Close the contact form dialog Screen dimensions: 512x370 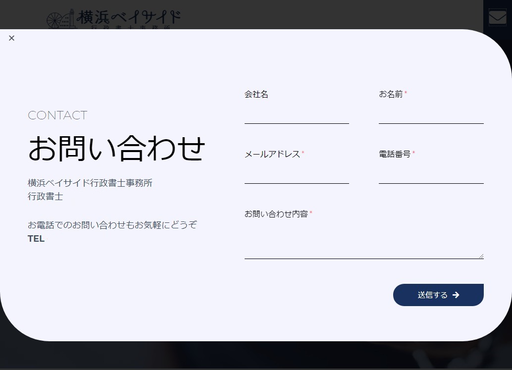point(11,38)
